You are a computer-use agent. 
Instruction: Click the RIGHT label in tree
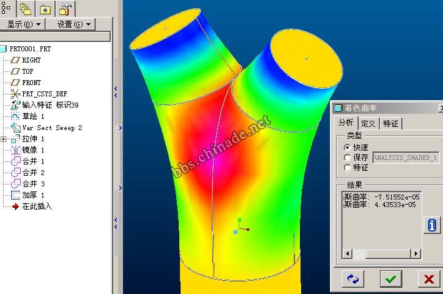point(31,60)
